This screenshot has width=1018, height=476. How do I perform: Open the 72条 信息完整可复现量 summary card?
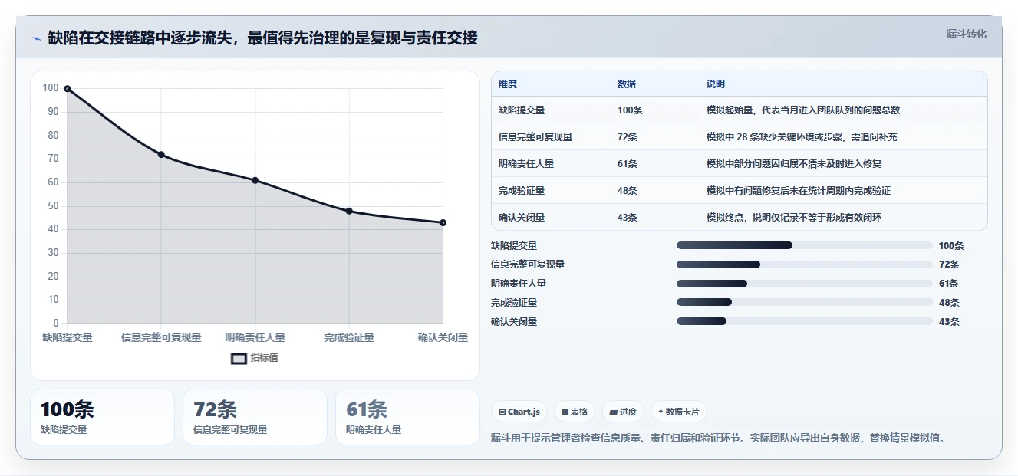255,417
